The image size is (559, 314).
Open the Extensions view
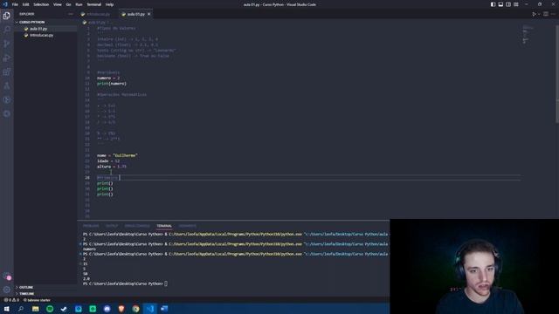click(x=7, y=72)
